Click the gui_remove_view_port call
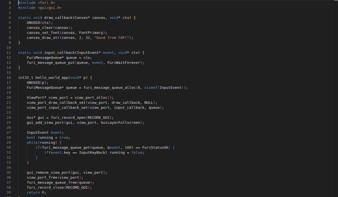 pyautogui.click(x=48, y=173)
